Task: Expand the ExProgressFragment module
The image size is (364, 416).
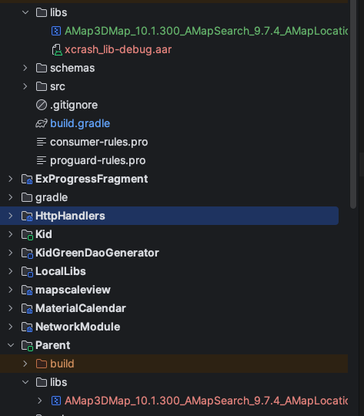Action: [x=11, y=179]
